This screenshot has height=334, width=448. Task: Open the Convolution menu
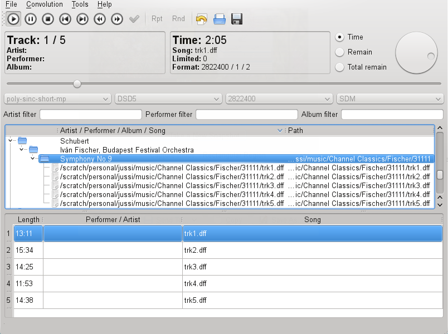coord(45,4)
